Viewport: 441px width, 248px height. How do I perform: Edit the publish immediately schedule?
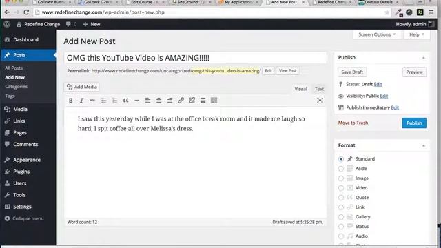pos(395,107)
